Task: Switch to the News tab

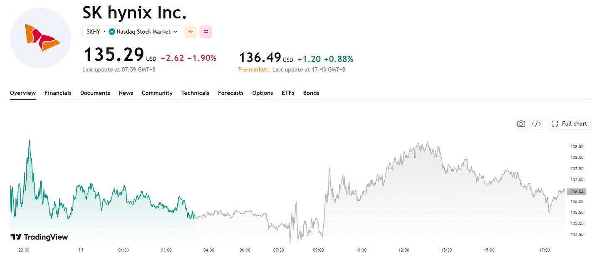Action: [x=126, y=93]
